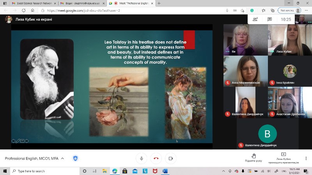312x175 pixels.
Task: Click the browser forward arrow
Action: 15,10
